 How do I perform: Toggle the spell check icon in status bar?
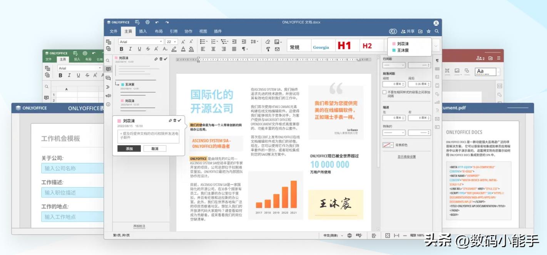click(359, 235)
